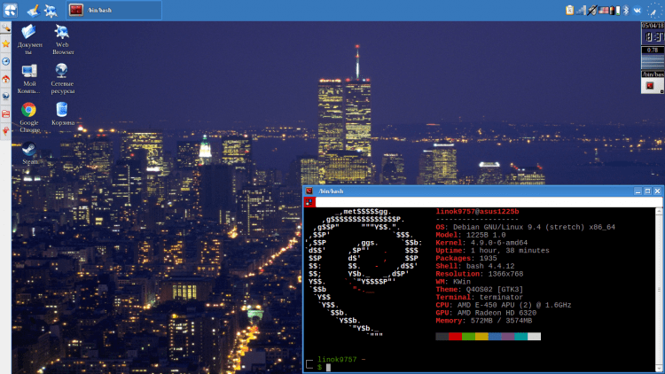Open the Google Chrome desktop icon
The height and width of the screenshot is (374, 665).
click(x=28, y=110)
